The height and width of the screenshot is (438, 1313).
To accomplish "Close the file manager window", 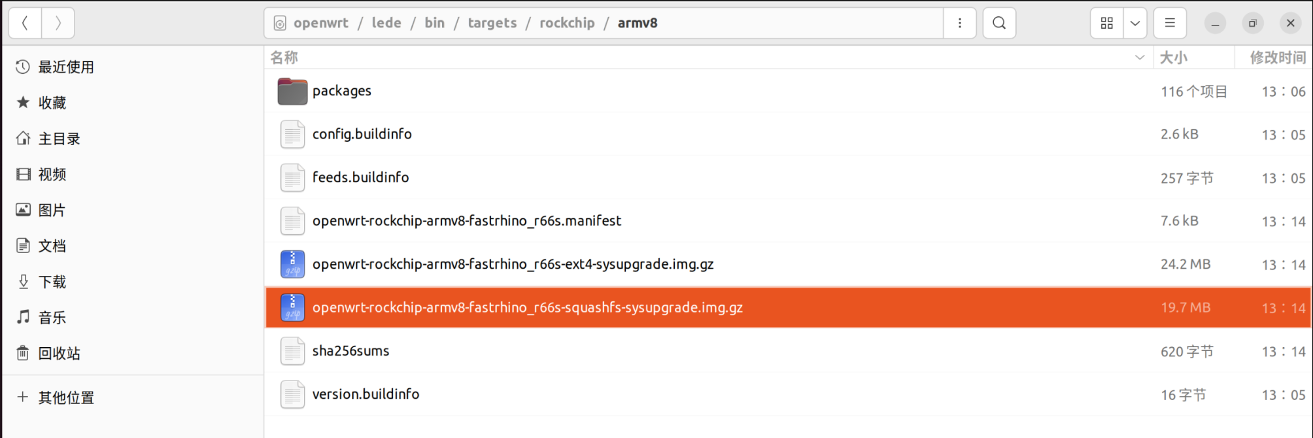I will coord(1291,24).
